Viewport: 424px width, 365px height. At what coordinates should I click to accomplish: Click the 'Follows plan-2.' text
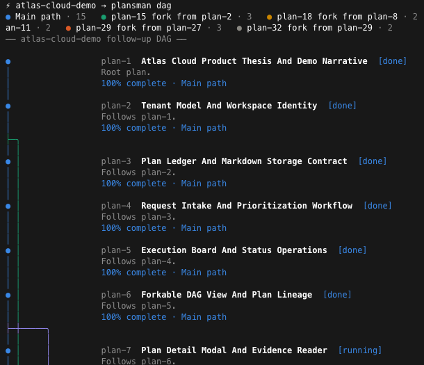138,172
